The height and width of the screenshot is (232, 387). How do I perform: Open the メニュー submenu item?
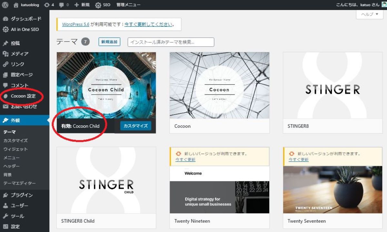(x=12, y=158)
